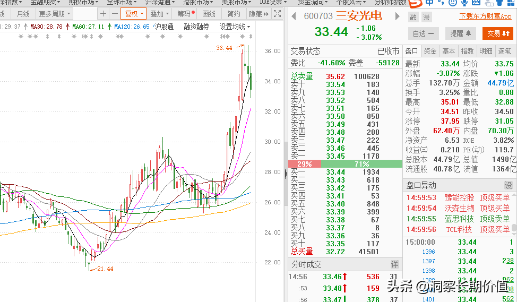Click the Sogou punctuation toggle icon
This screenshot has height=302, width=517.
pos(441,3)
